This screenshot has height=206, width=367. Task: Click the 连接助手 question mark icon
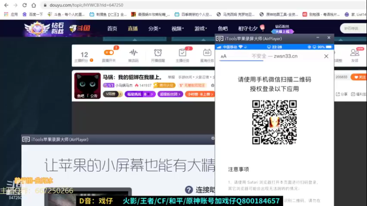point(189,190)
